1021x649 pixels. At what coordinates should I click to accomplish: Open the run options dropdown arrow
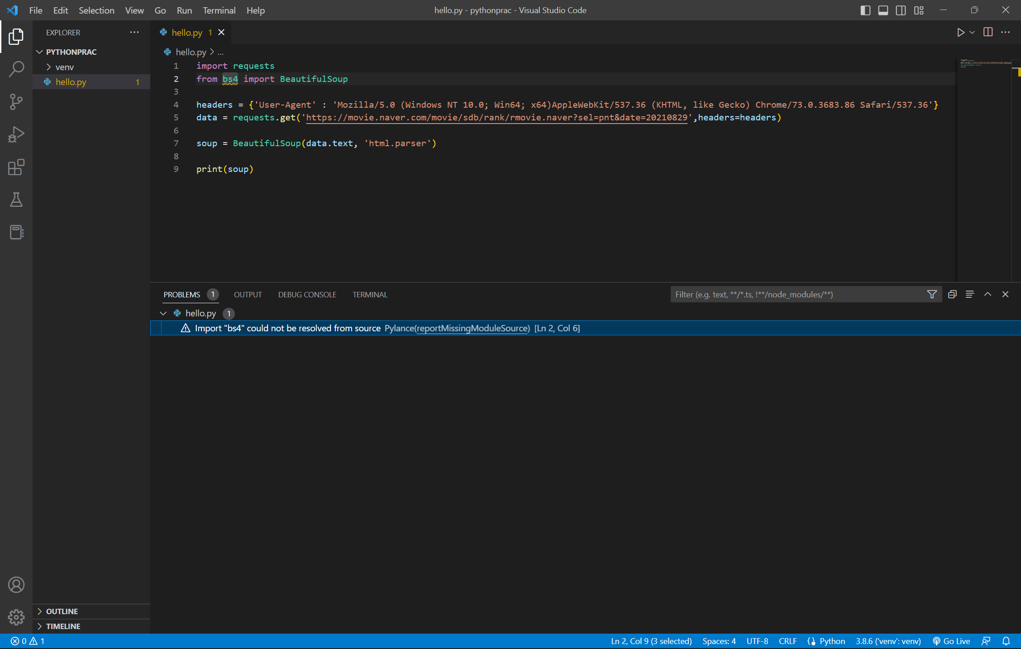pos(972,33)
